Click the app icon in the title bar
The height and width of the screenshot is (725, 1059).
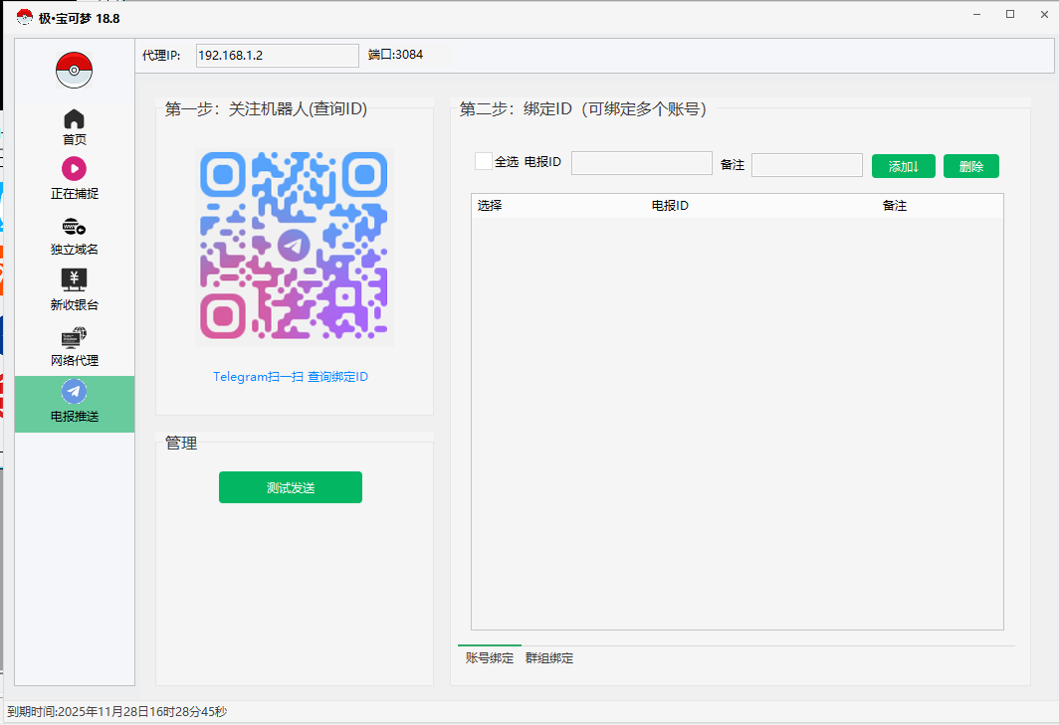(x=24, y=18)
